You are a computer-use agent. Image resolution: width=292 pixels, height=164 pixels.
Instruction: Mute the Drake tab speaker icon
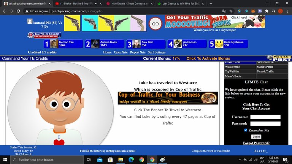[96, 3]
